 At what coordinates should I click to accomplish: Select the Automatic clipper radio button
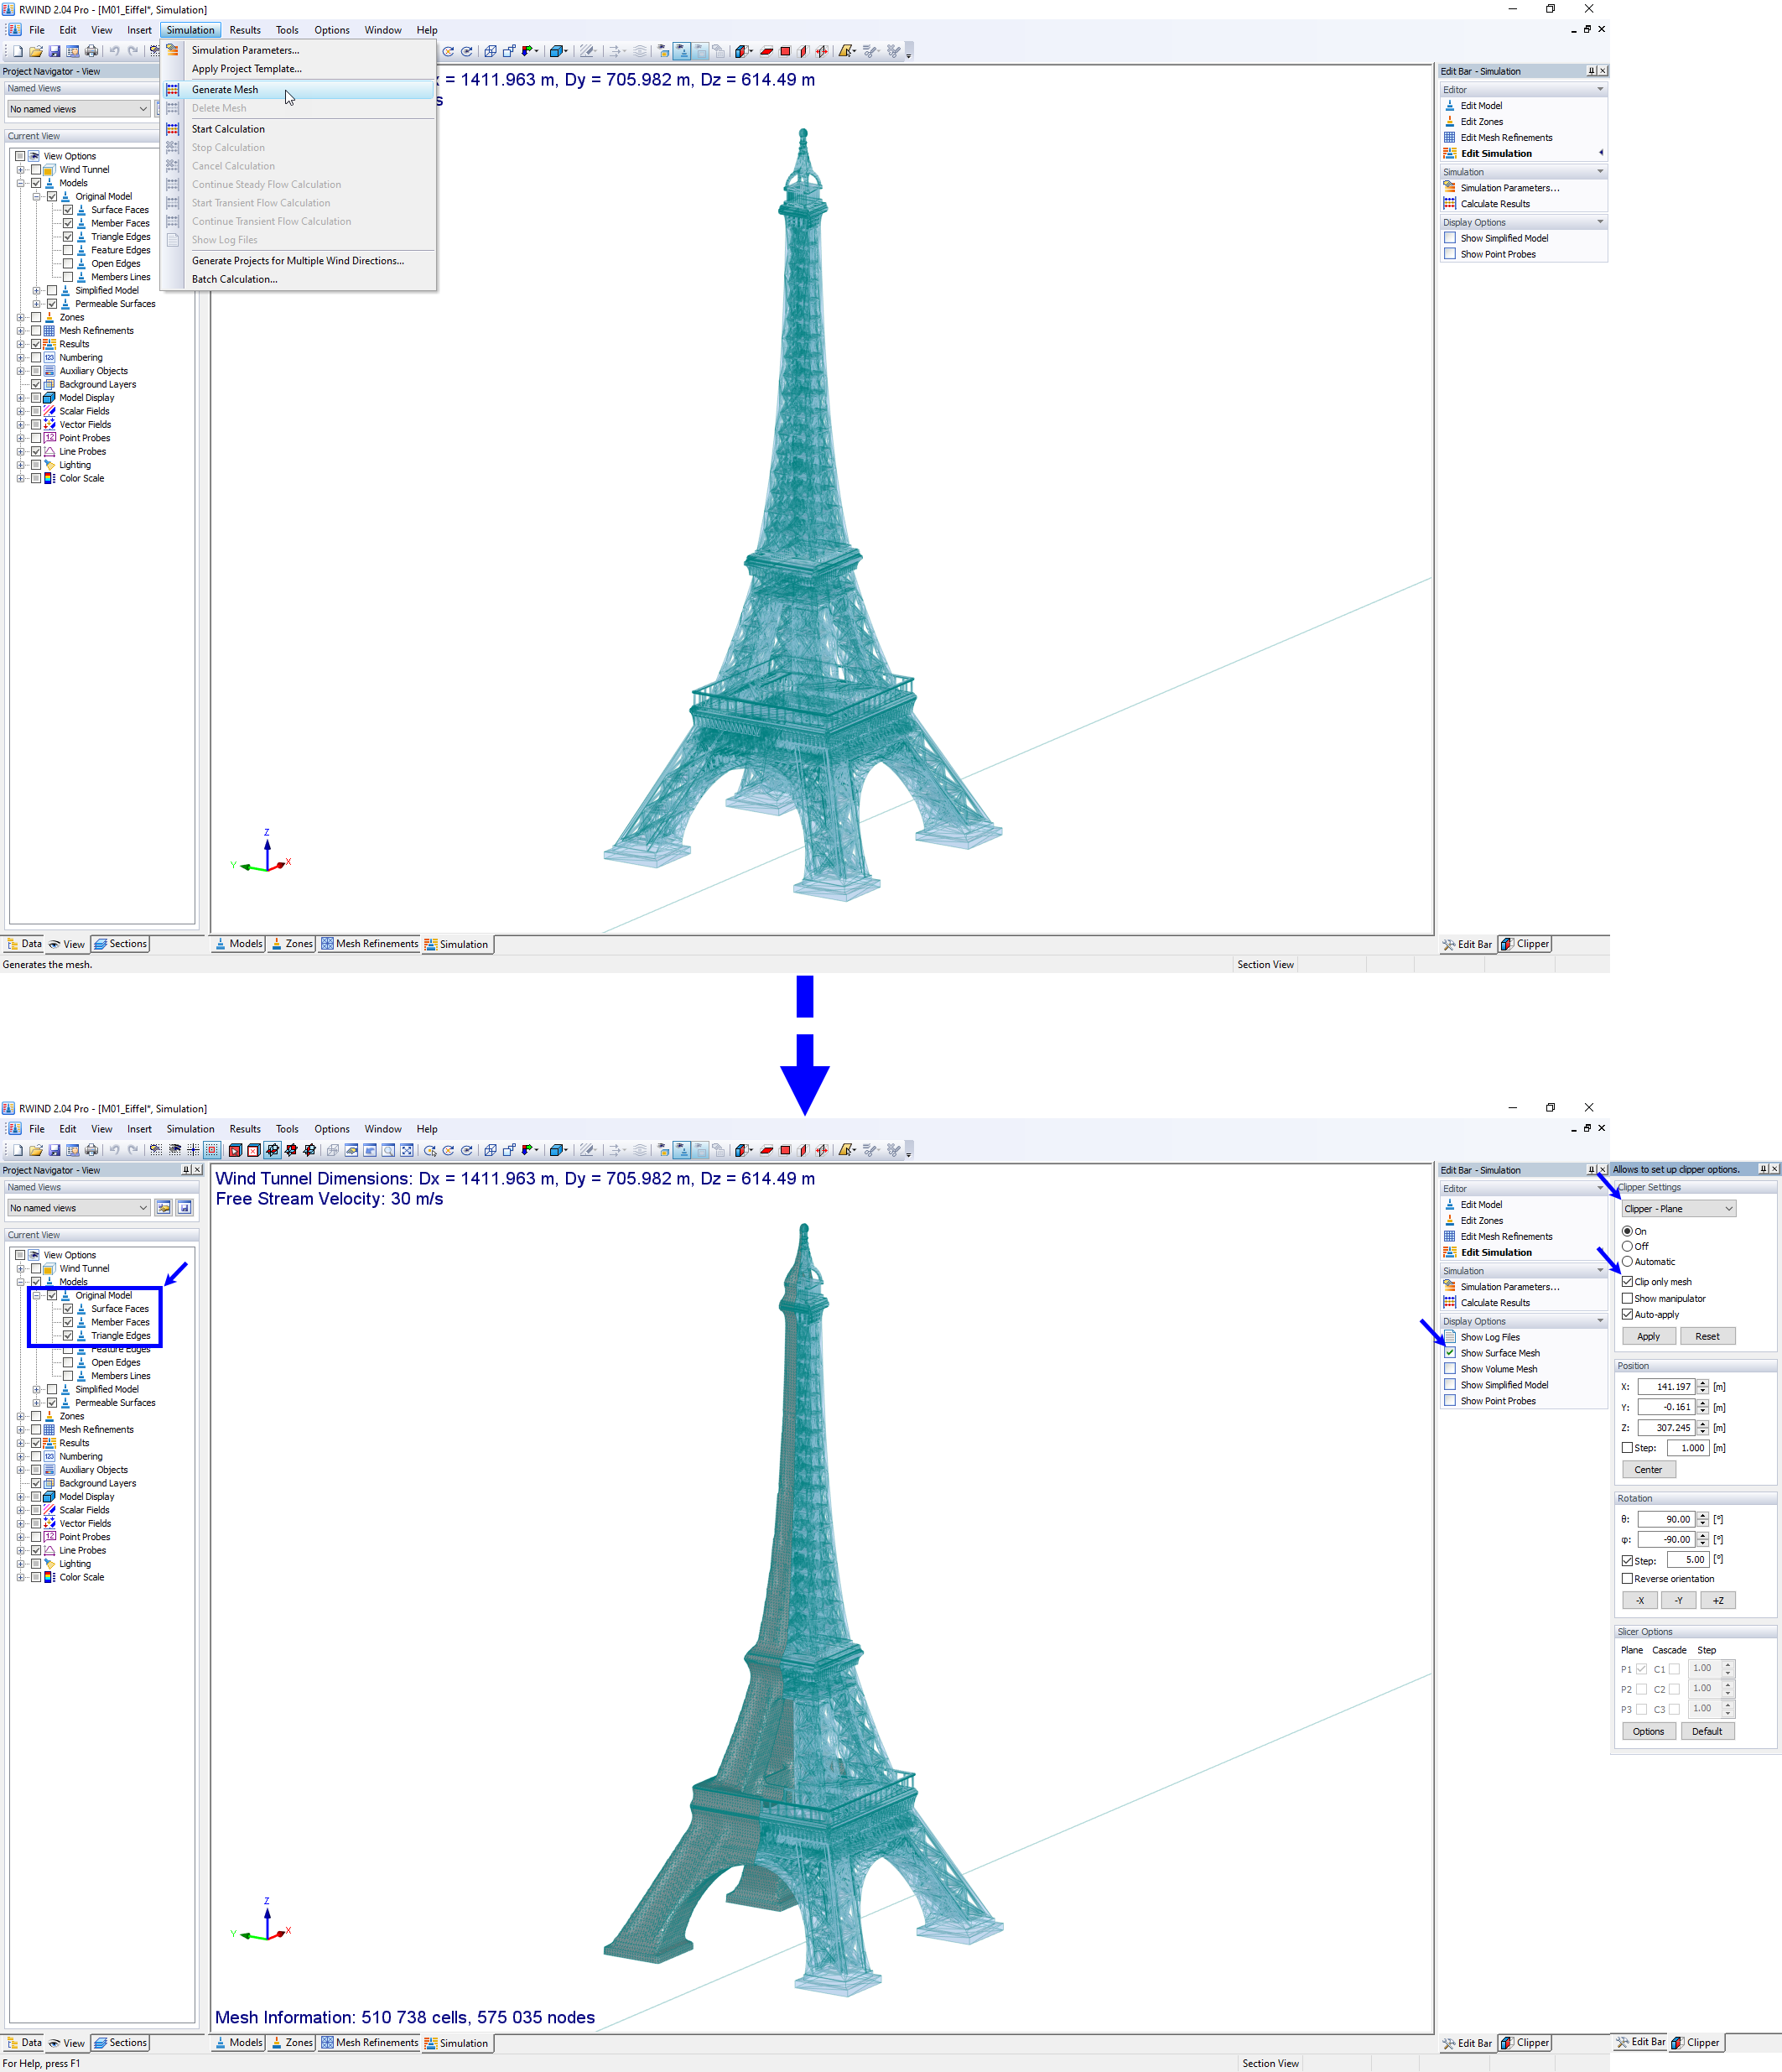click(x=1627, y=1262)
